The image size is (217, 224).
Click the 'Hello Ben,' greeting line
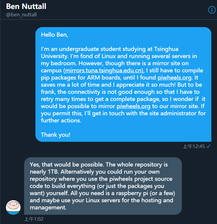point(54,35)
